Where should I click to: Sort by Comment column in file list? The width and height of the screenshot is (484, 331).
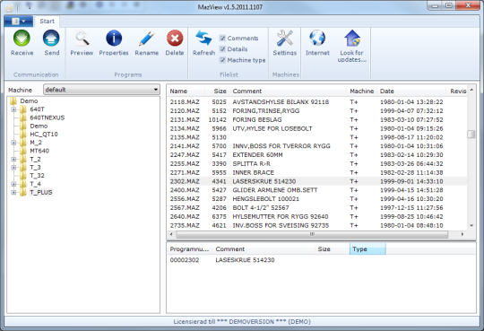[x=289, y=91]
